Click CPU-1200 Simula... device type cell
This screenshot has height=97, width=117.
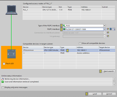coord(52,50)
